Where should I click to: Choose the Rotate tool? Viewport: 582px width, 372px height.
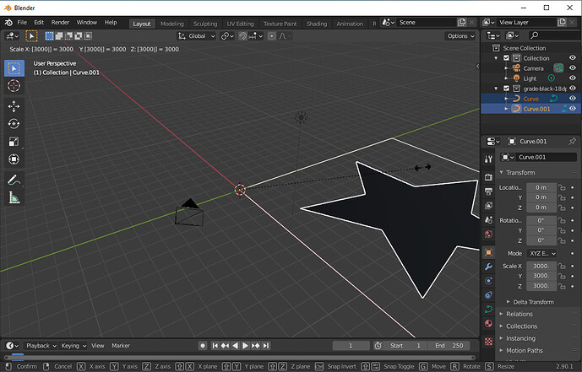(x=14, y=124)
